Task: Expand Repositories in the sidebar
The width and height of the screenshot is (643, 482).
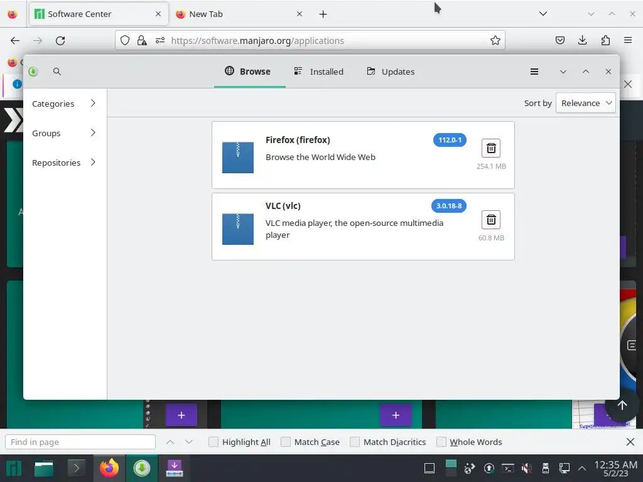Action: click(x=65, y=163)
